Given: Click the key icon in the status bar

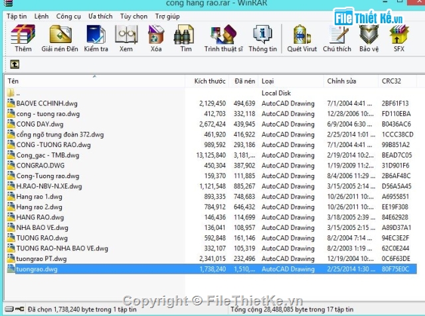Looking at the screenshot, I should pos(19,309).
